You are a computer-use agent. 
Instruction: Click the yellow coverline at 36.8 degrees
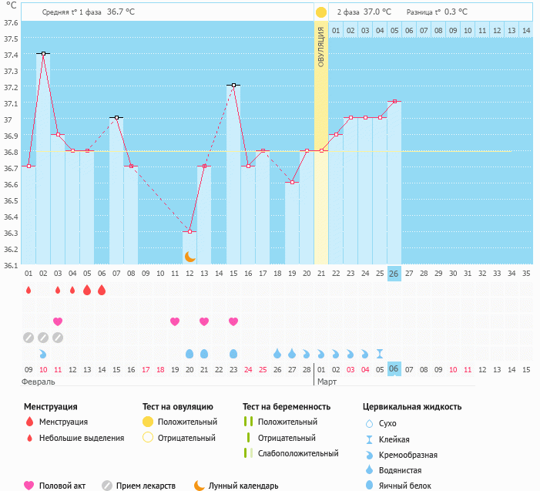point(424,151)
